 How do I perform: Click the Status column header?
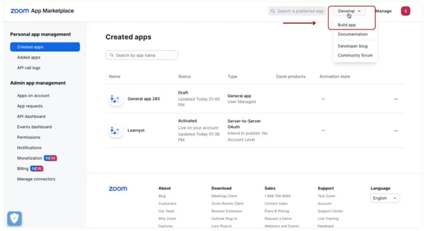coord(184,77)
